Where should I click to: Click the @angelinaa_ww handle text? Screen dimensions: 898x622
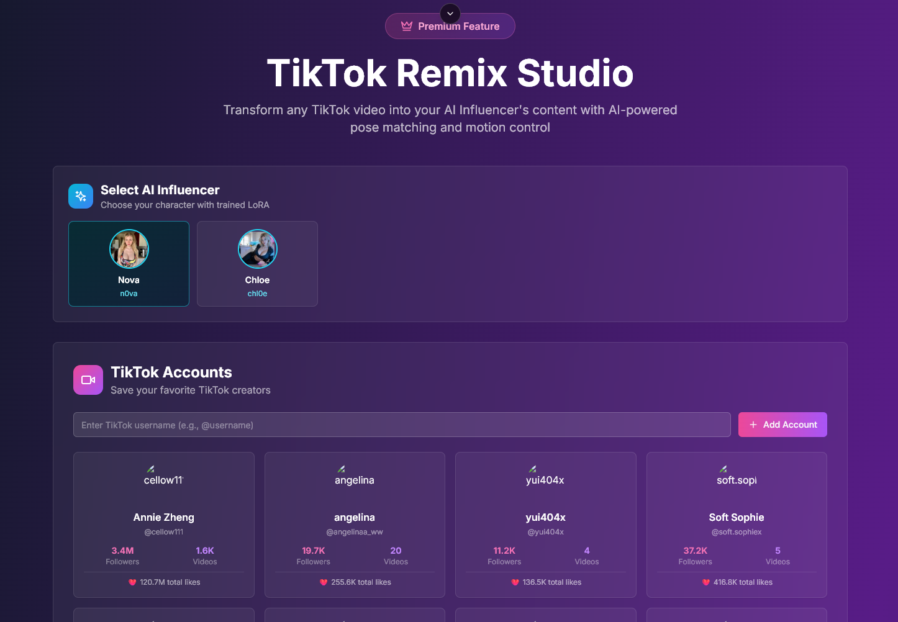click(x=355, y=532)
